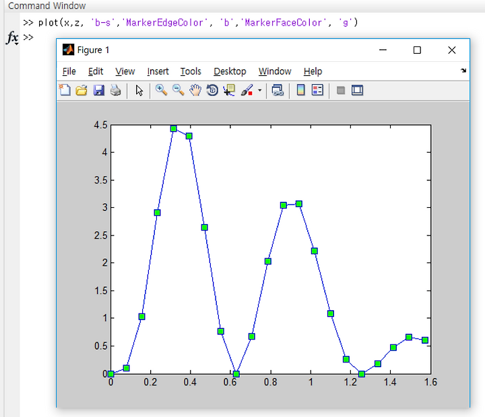Open the Desktop menu

click(x=230, y=71)
